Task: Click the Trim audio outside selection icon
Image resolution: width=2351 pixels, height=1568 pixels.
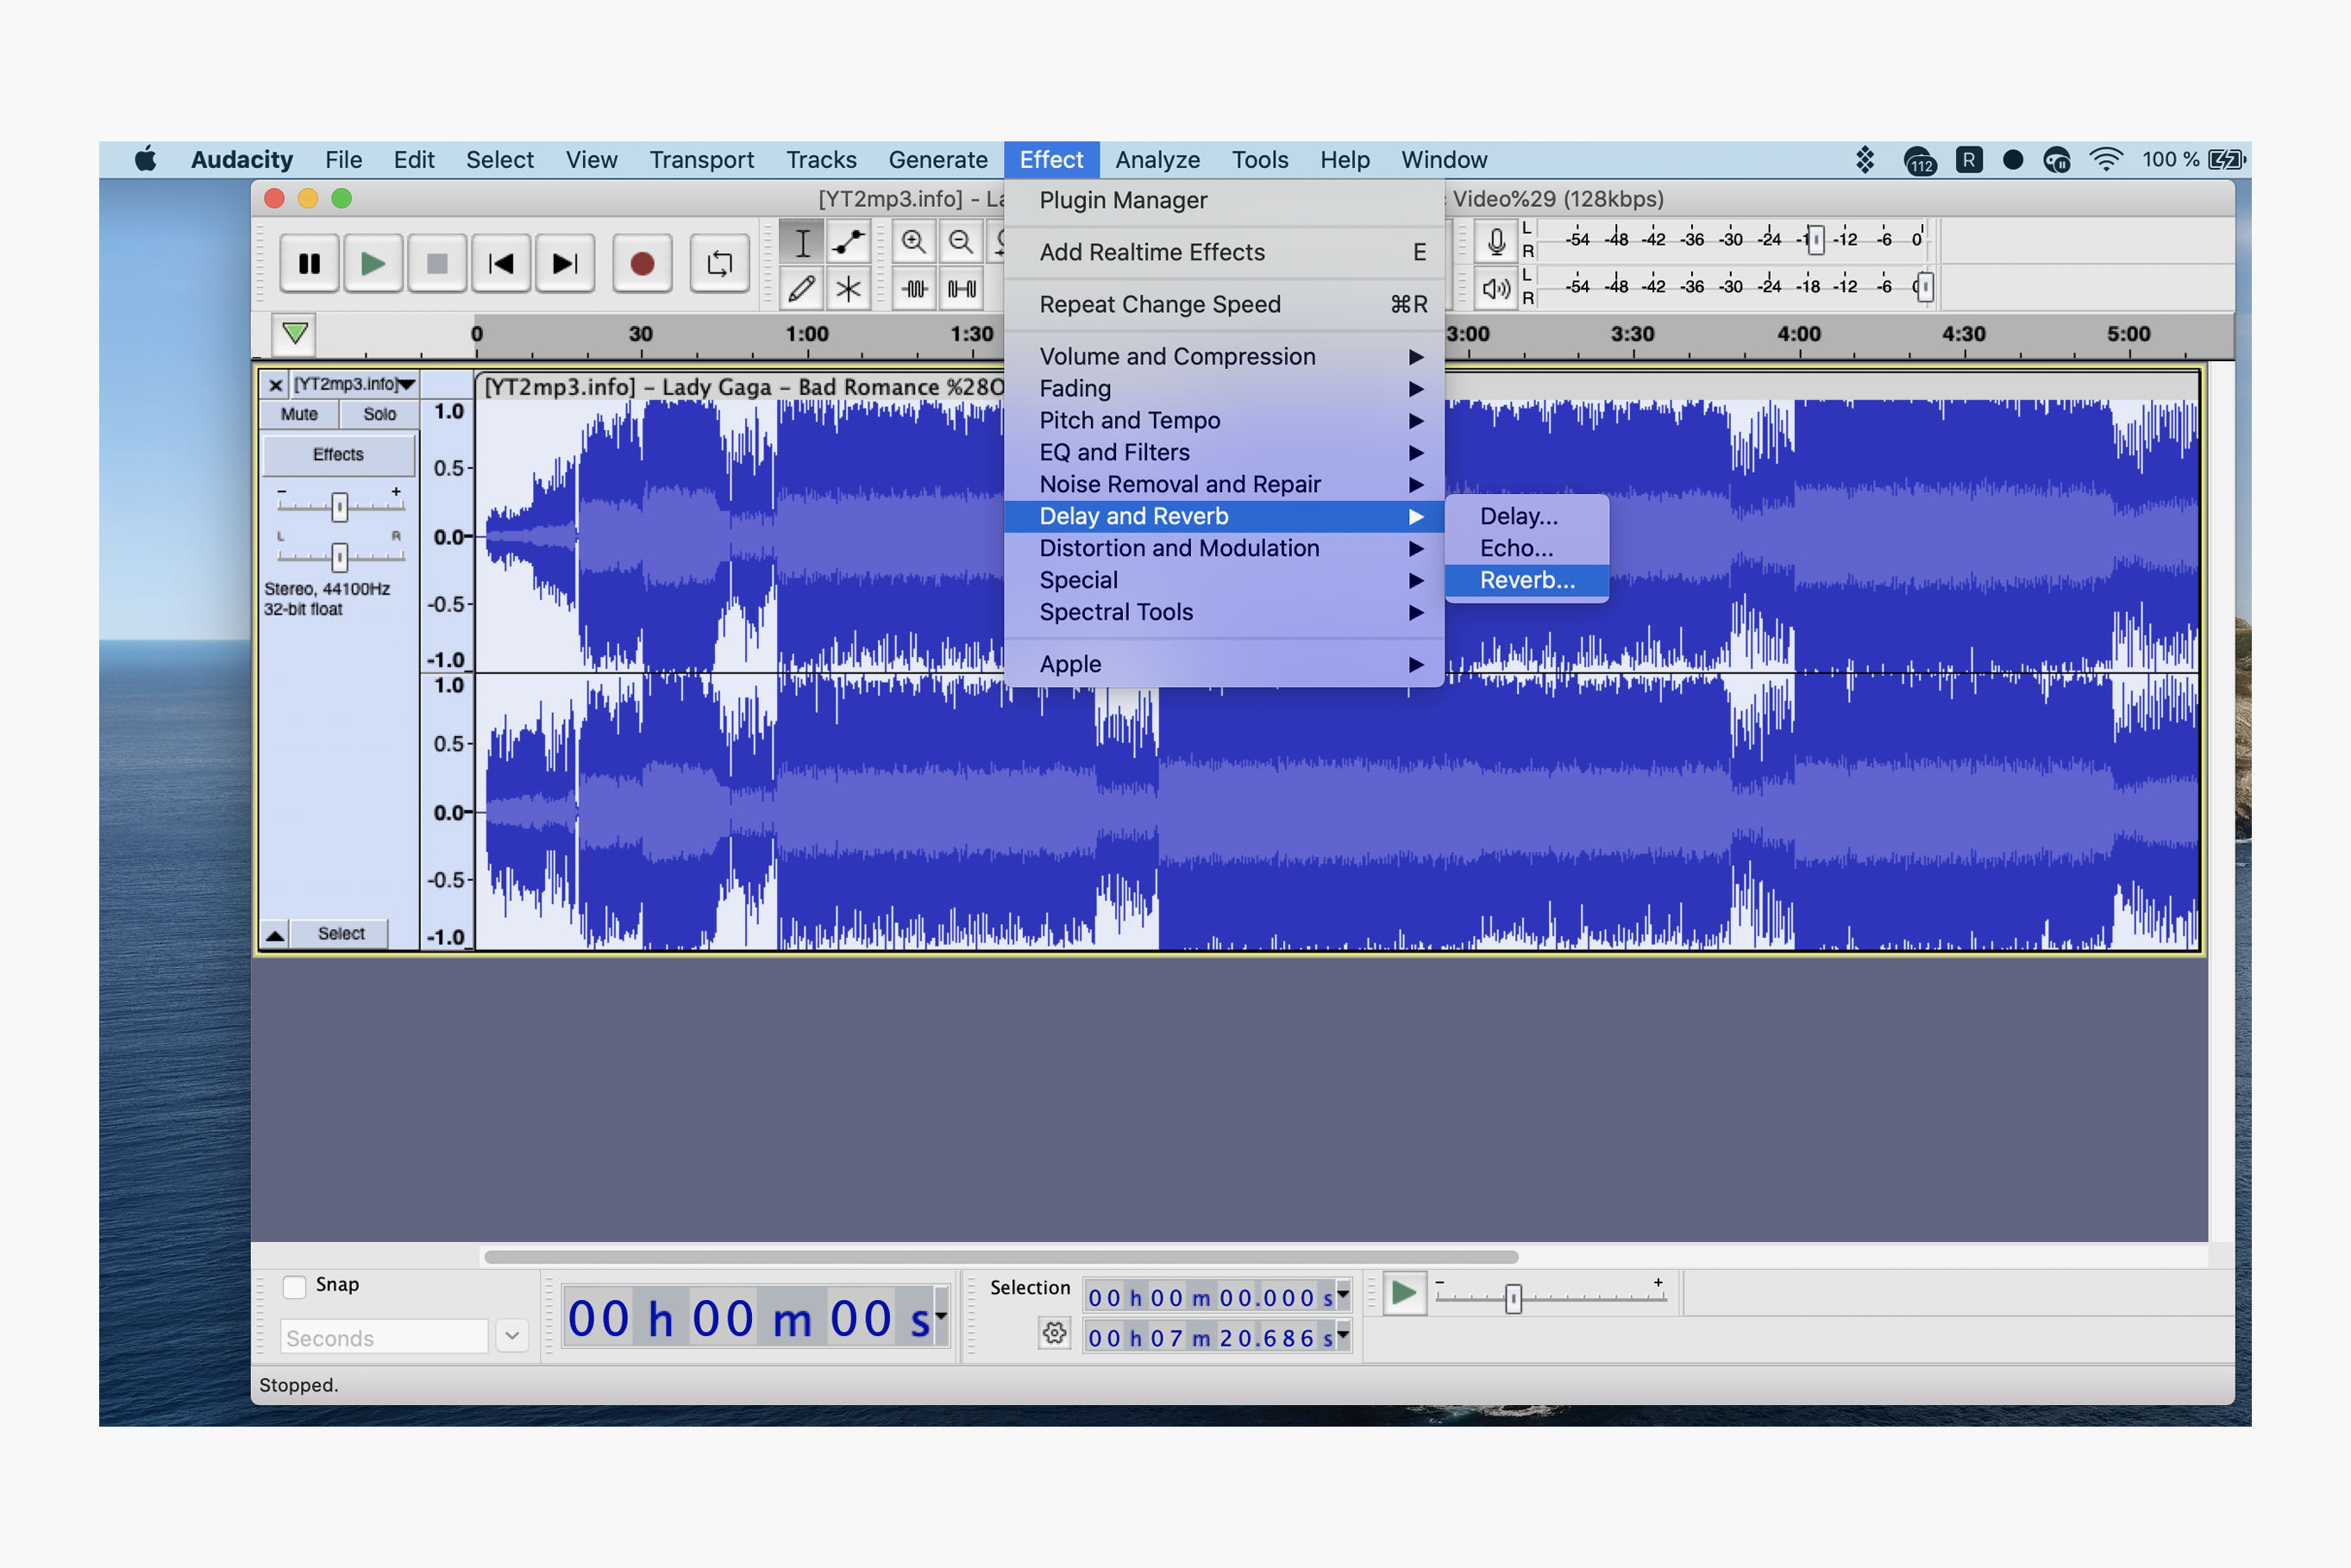Action: 914,289
